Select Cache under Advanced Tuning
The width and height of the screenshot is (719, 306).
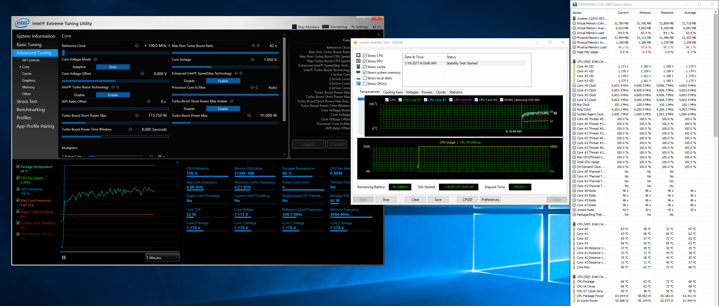[x=27, y=74]
